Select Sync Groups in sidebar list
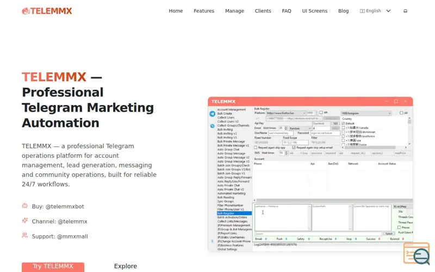Image resolution: width=435 pixels, height=272 pixels. (x=226, y=201)
